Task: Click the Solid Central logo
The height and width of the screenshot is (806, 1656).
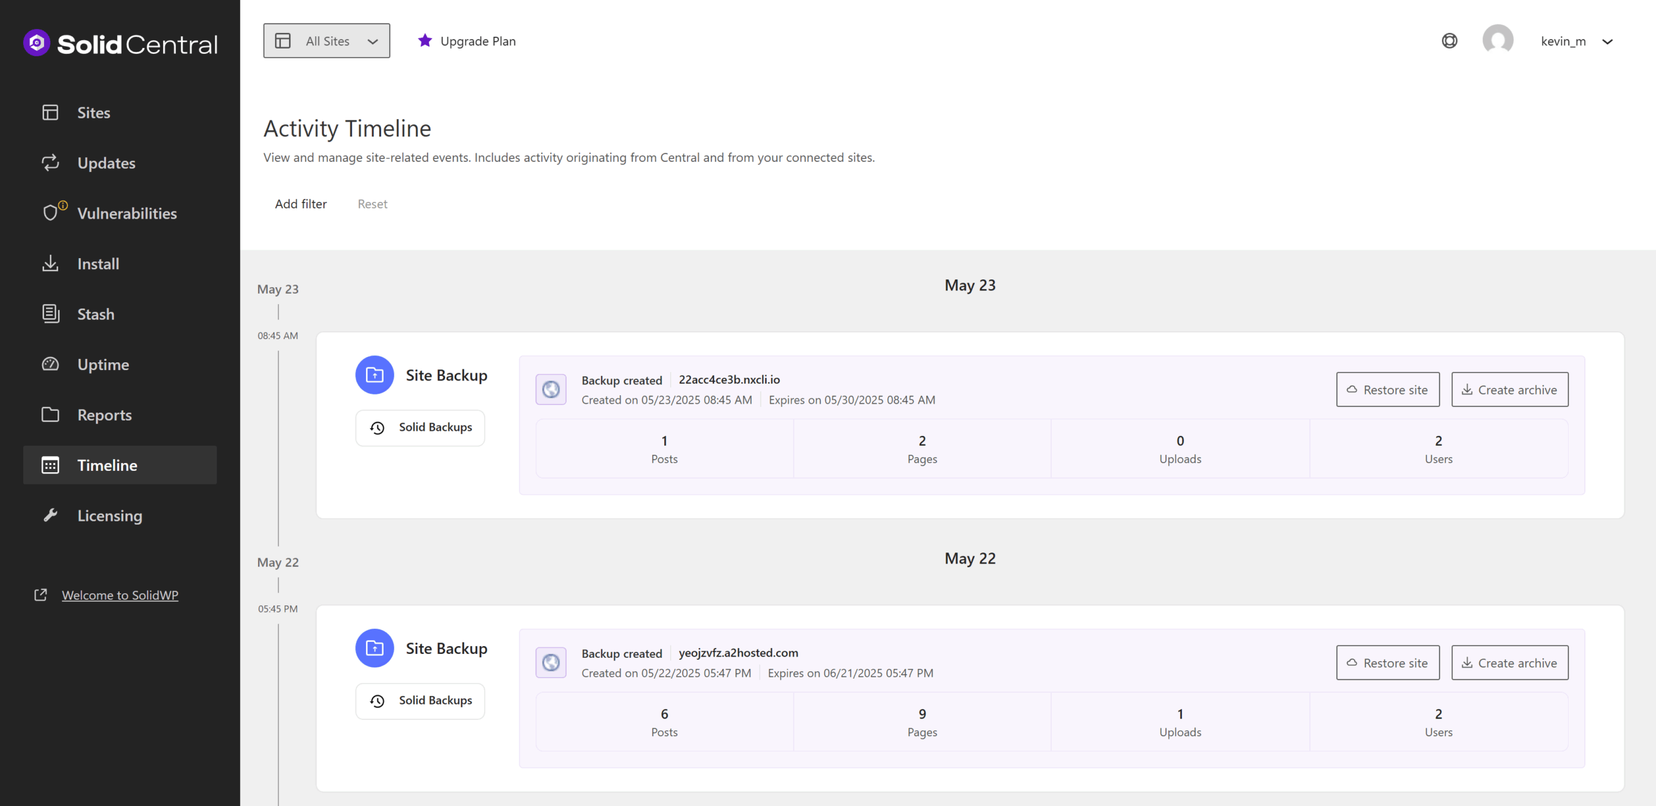Action: click(120, 43)
